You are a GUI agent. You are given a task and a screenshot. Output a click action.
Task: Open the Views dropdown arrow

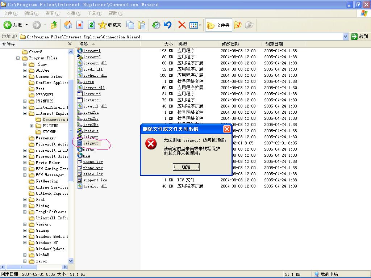[x=200, y=25]
